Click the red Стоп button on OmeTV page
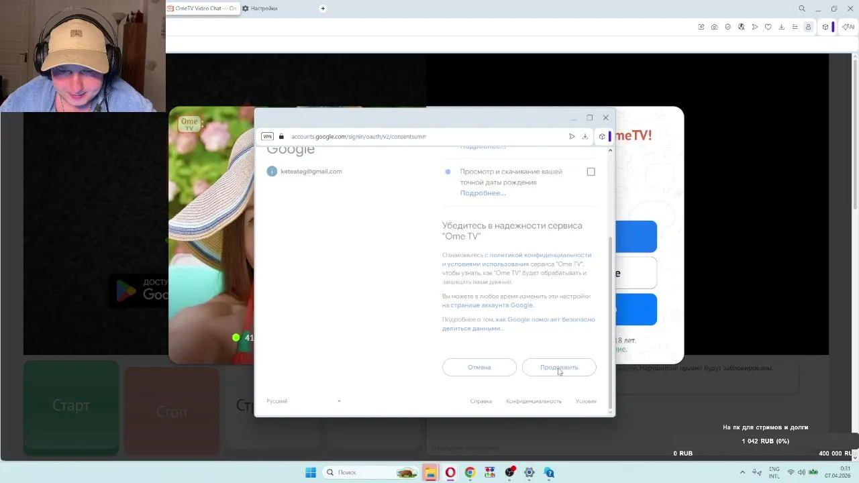859x483 pixels. pyautogui.click(x=172, y=411)
